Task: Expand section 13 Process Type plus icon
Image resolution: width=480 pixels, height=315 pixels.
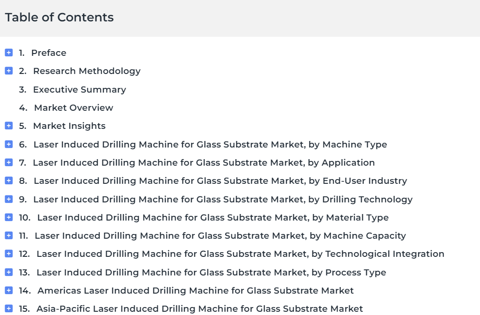Action: pyautogui.click(x=9, y=272)
